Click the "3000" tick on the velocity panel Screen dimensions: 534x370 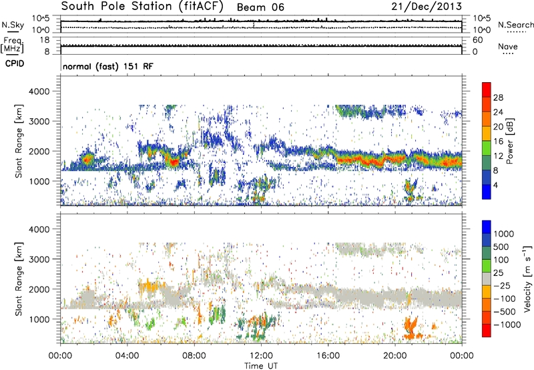39,259
